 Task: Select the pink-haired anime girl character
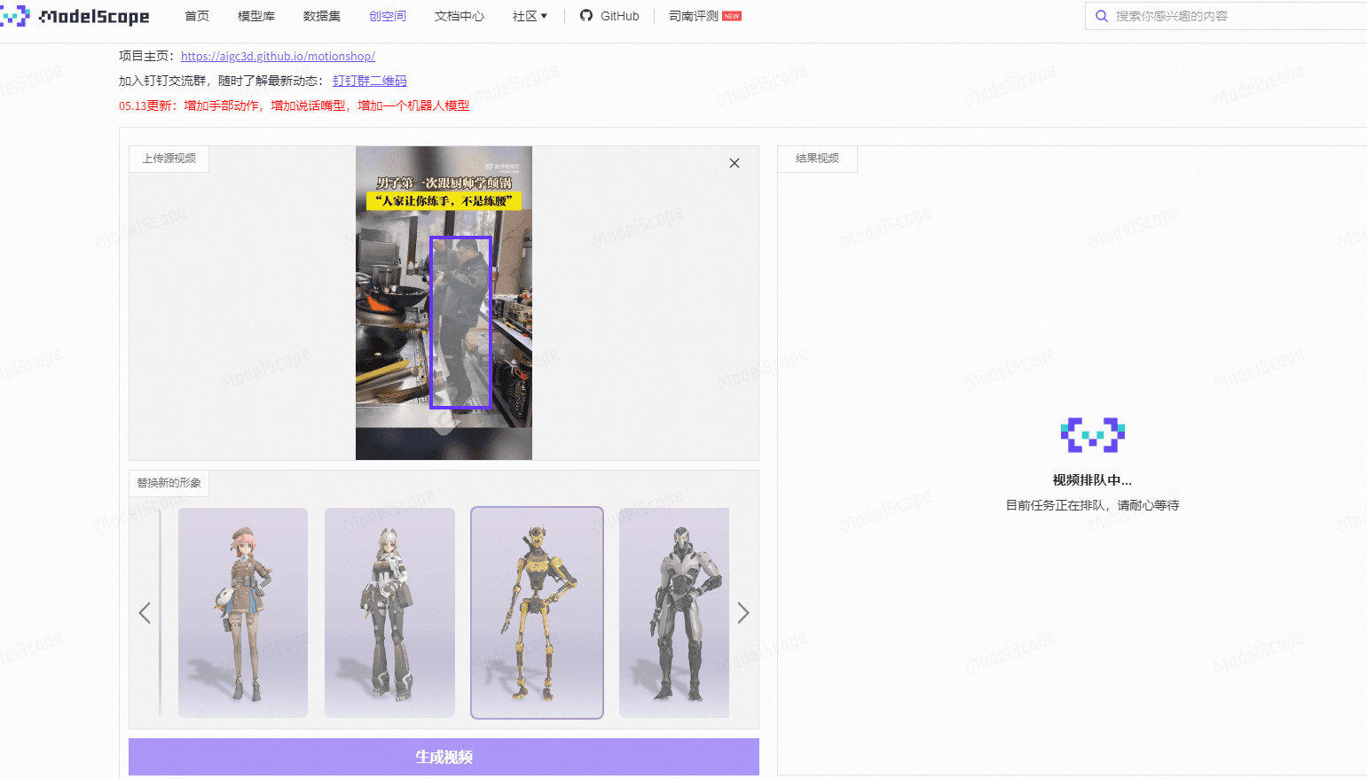(x=242, y=612)
